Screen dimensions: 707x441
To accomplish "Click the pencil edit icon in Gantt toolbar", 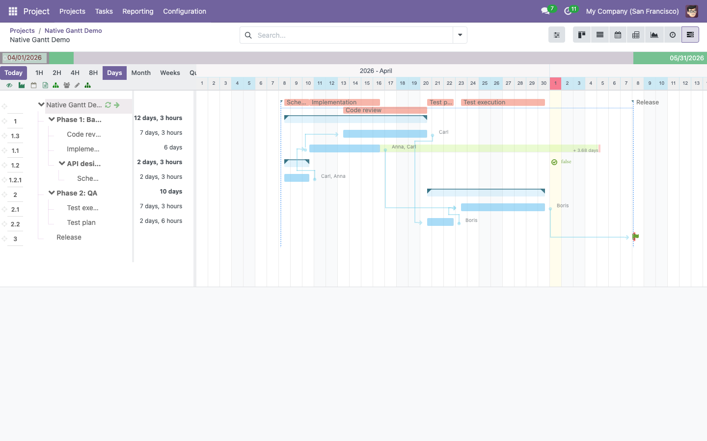I will click(77, 85).
